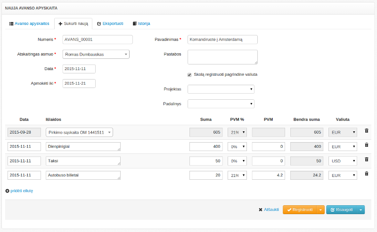Expand the Padalinys dropdown
Image resolution: width=377 pixels, height=232 pixels.
click(221, 104)
